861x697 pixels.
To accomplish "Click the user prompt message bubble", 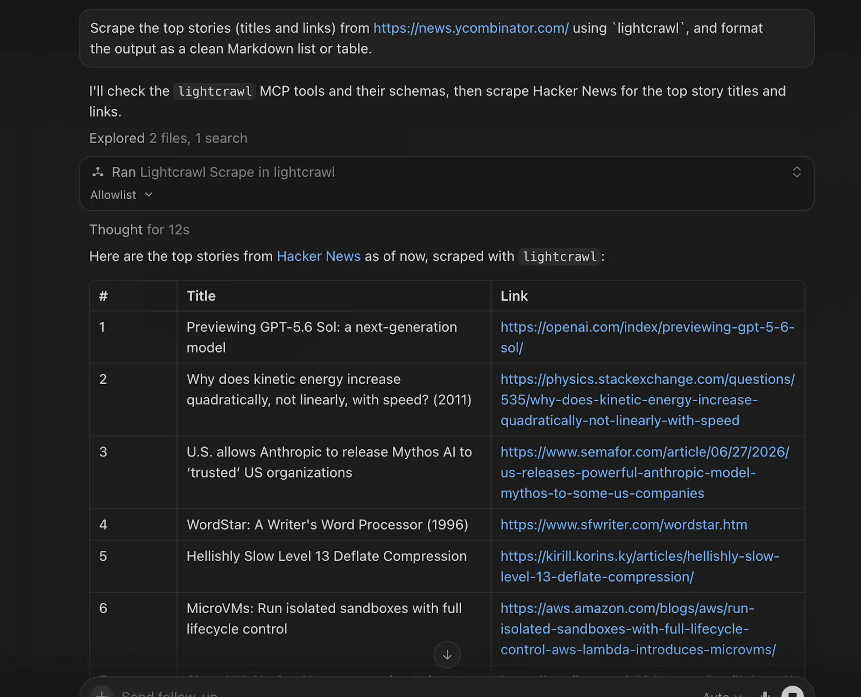I will 447,38.
